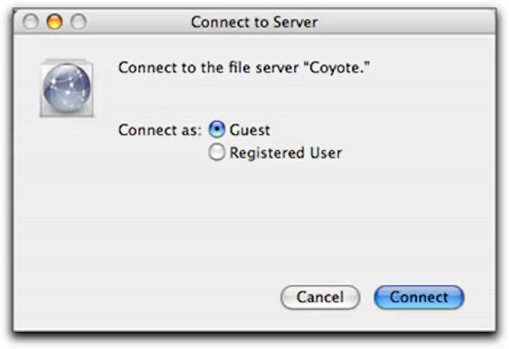
Task: Select the Guest radio button
Action: 217,129
